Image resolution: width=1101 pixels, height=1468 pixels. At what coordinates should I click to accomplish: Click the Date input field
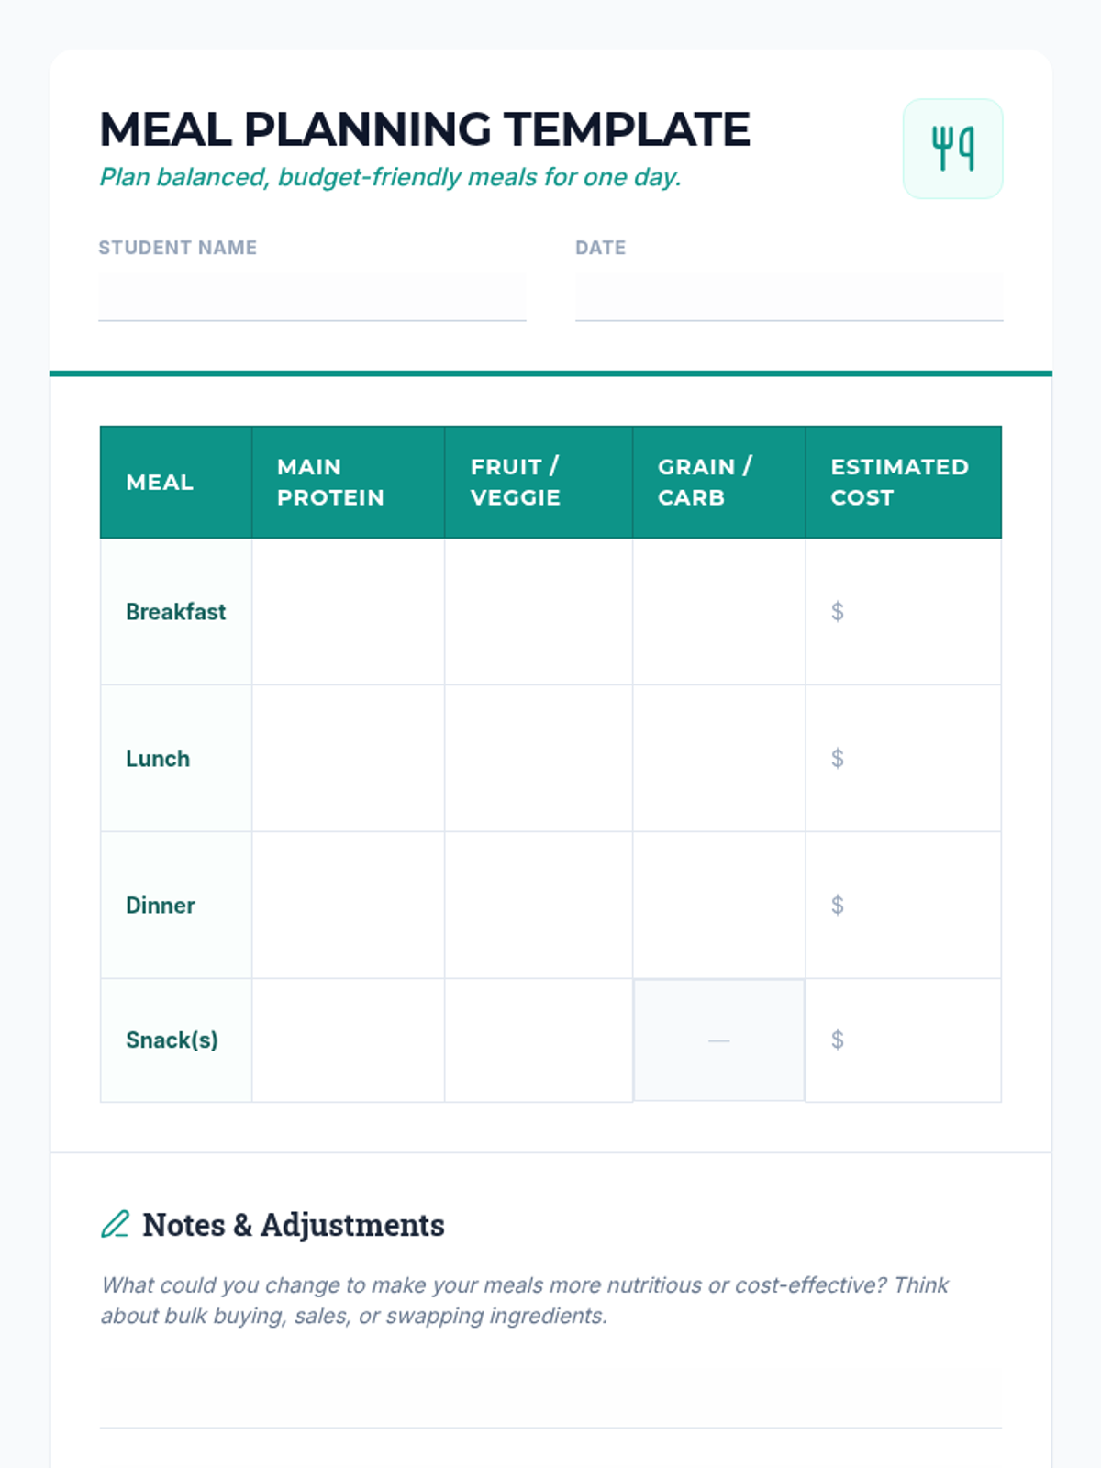click(x=788, y=296)
